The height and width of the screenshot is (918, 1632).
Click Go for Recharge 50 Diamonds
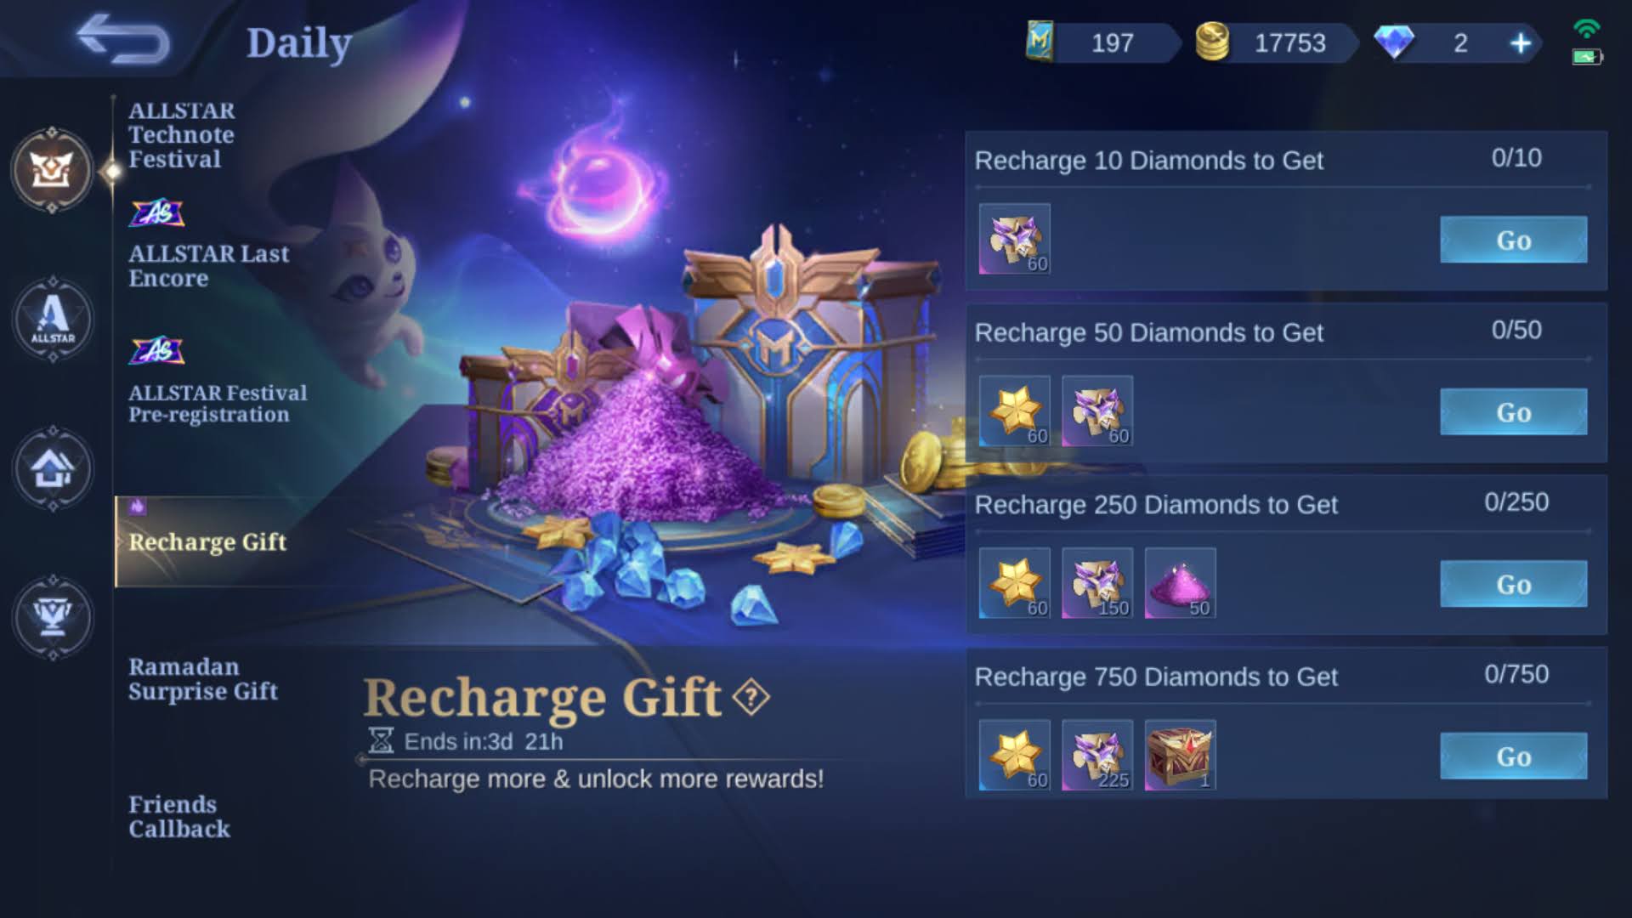coord(1513,412)
